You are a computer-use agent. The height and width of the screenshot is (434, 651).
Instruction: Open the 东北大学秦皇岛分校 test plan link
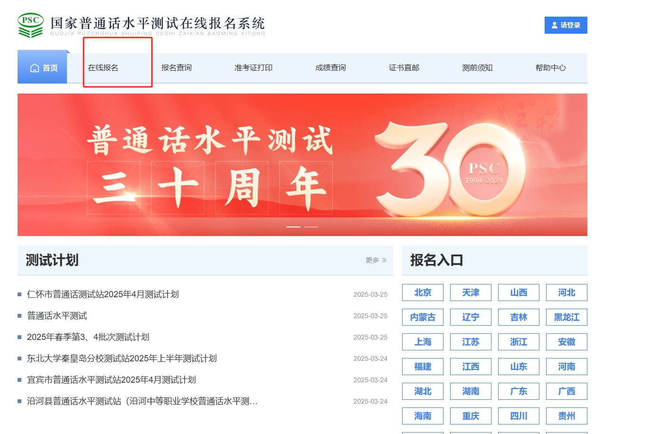tap(122, 359)
